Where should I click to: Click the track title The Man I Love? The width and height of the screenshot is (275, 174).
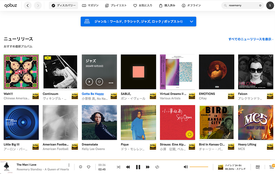click(26, 165)
